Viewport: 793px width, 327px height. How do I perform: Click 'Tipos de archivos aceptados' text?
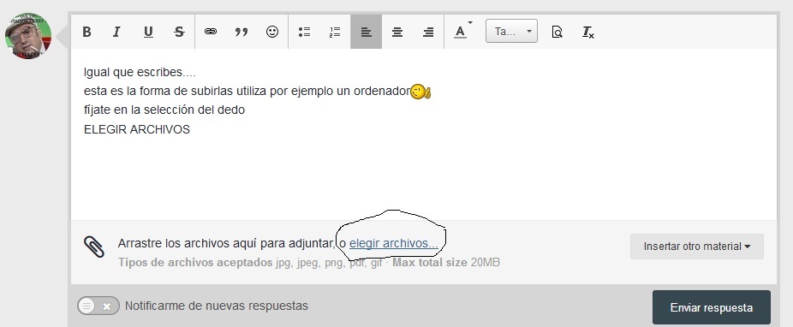point(195,262)
